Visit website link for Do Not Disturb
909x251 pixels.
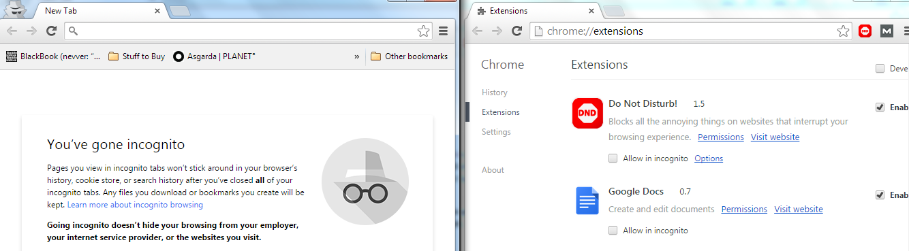pos(775,137)
